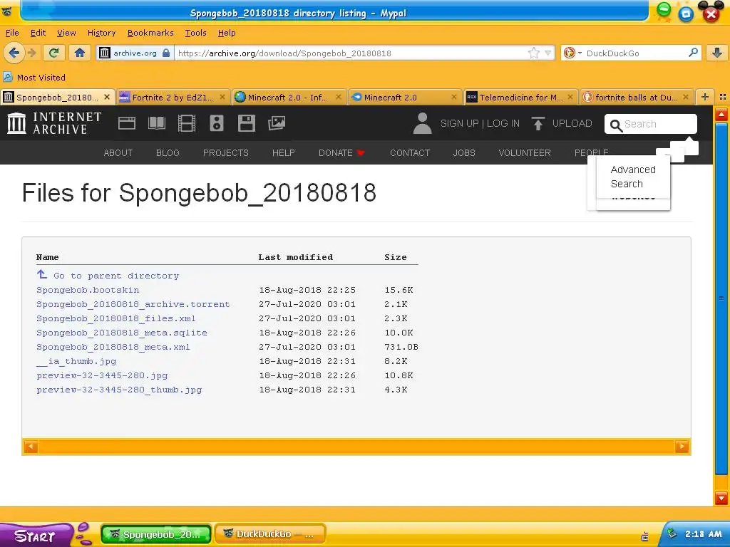Image resolution: width=730 pixels, height=547 pixels.
Task: Open the CONTACT navigation link
Action: (x=410, y=152)
